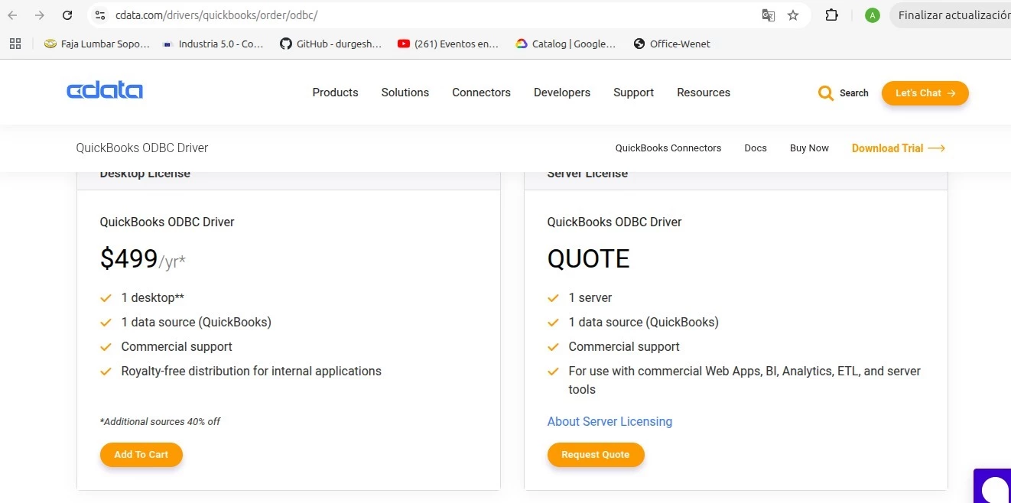Open the Support menu

633,92
